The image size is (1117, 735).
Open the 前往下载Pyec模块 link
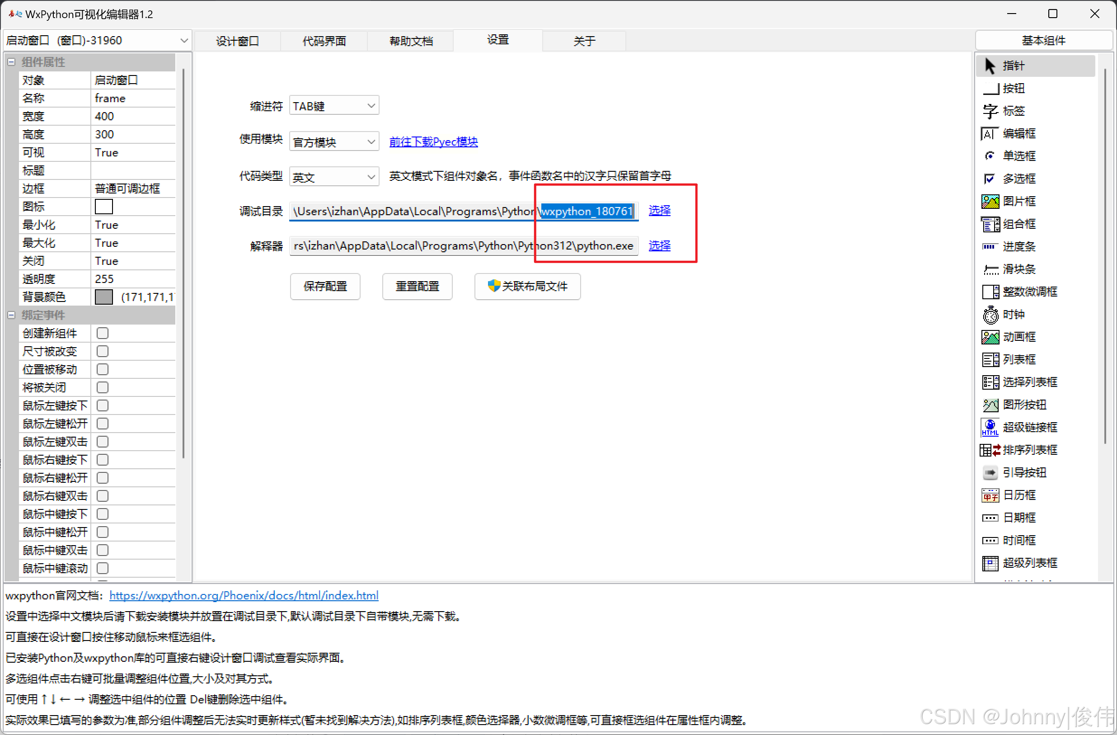pyautogui.click(x=433, y=141)
